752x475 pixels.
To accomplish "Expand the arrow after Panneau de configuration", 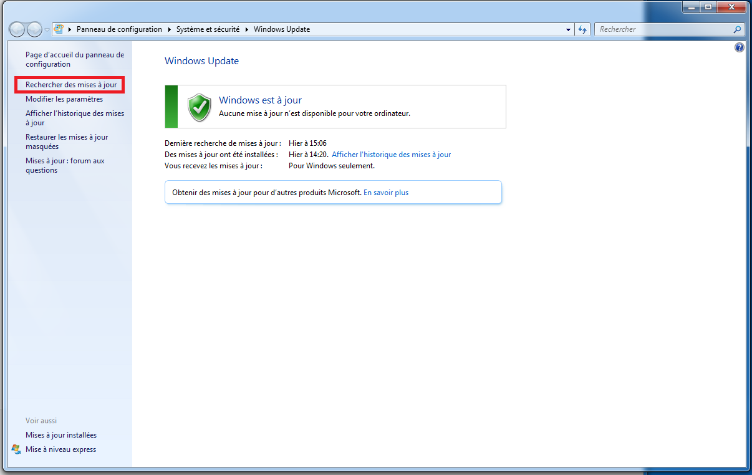I will click(x=169, y=29).
